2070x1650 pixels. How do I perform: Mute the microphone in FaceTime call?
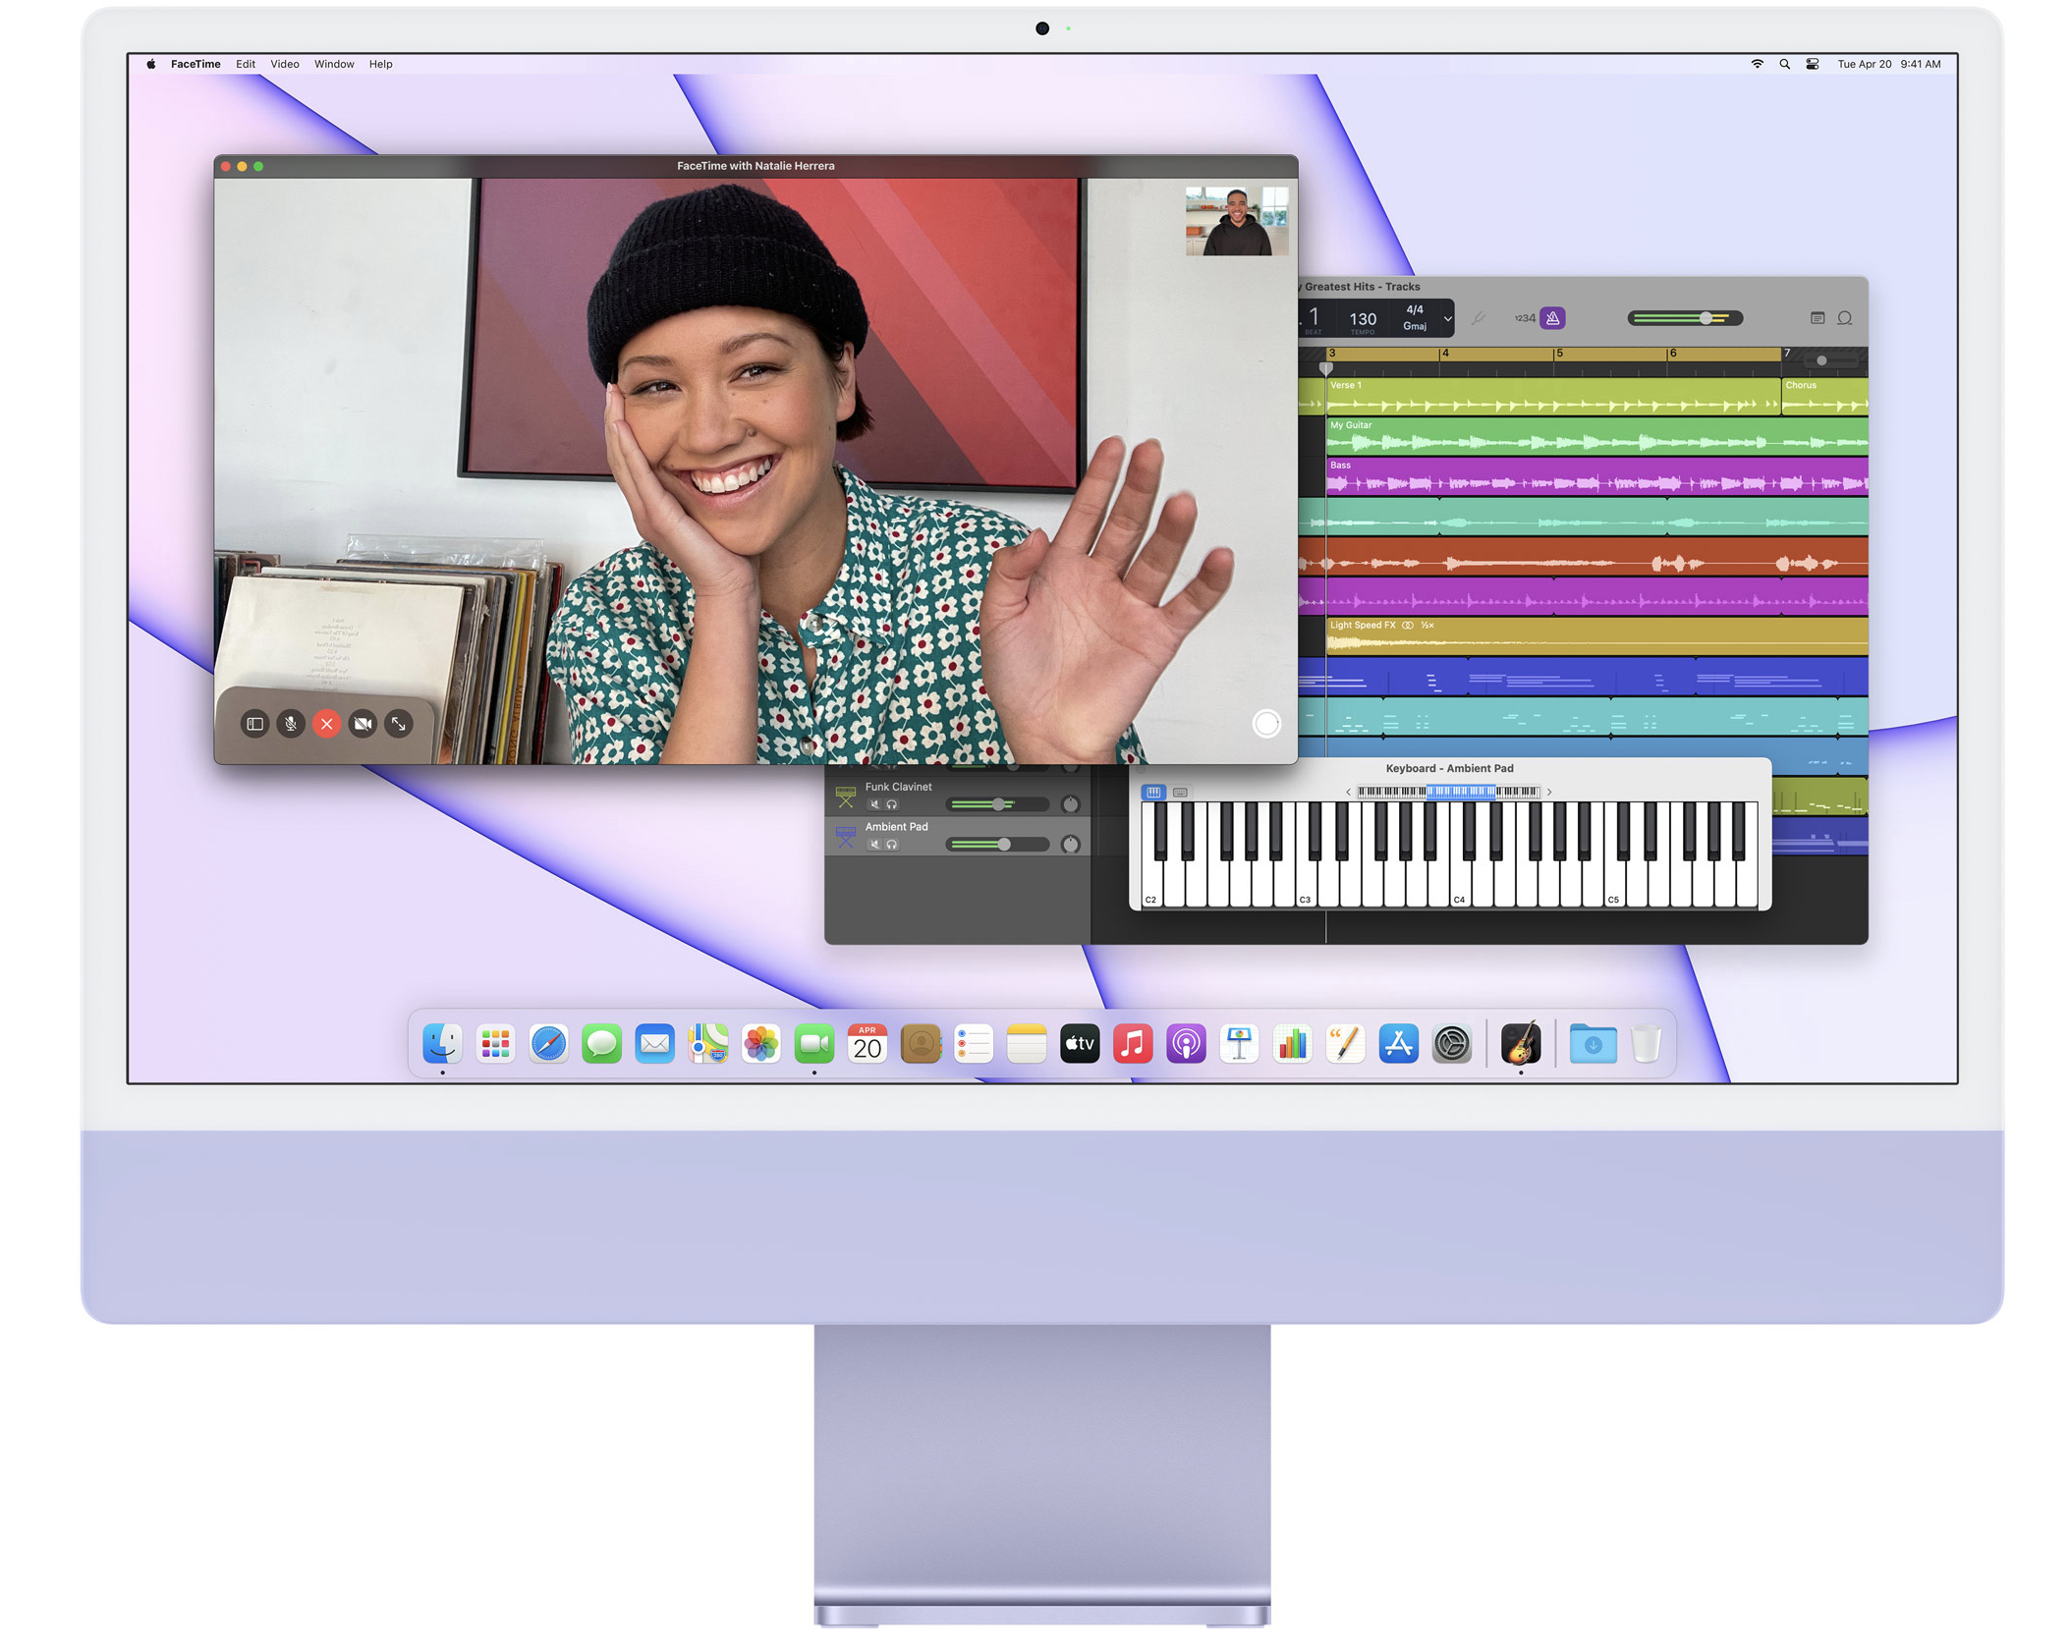tap(291, 724)
